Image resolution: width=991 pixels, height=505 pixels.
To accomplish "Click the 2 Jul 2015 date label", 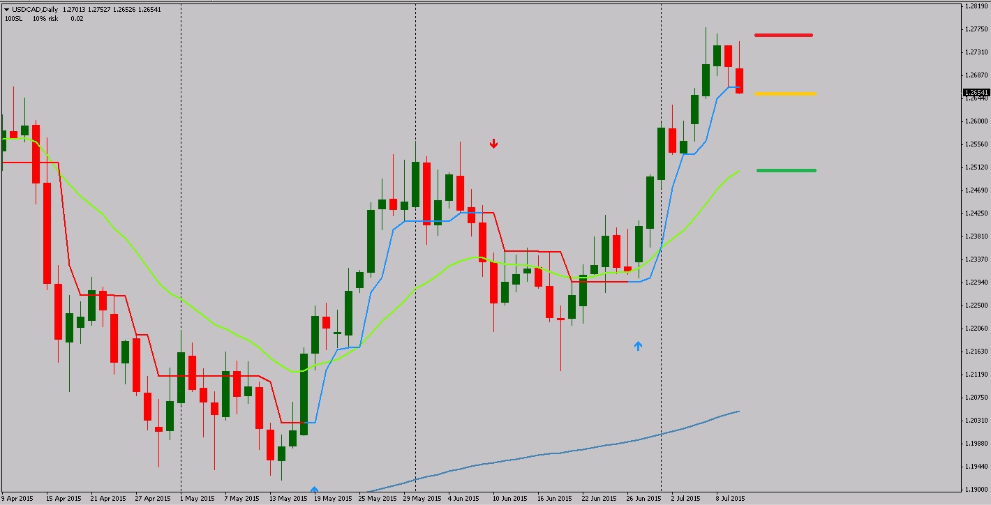I will pos(686,499).
